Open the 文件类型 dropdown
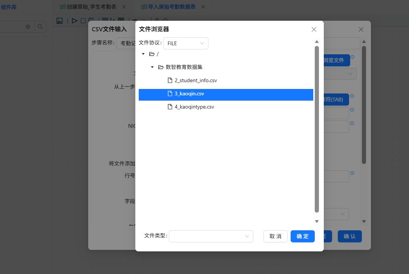 [211, 236]
